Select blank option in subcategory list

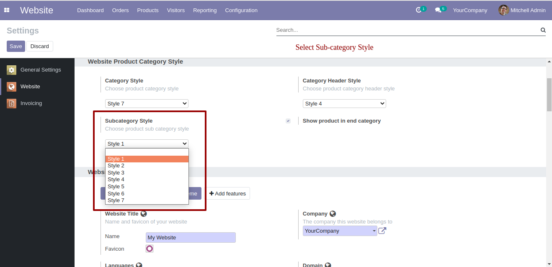(147, 152)
